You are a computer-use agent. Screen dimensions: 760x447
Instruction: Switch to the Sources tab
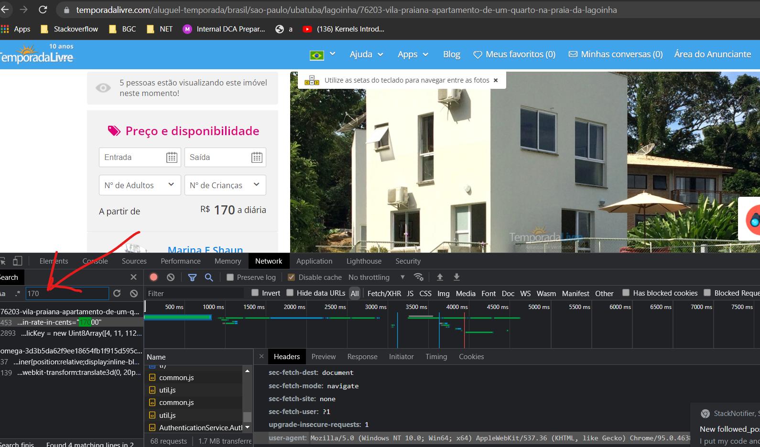pyautogui.click(x=134, y=261)
